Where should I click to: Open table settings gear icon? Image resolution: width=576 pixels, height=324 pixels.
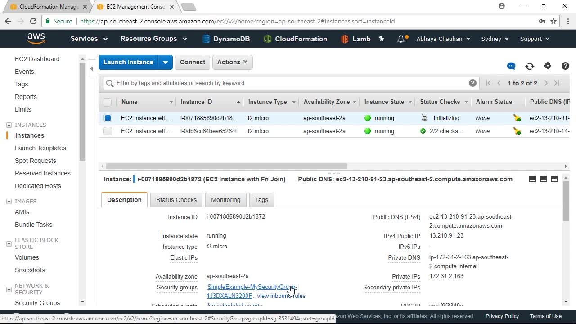pyautogui.click(x=548, y=66)
